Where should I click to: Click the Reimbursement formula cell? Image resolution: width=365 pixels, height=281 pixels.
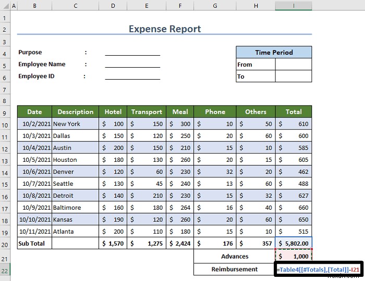tap(318, 270)
